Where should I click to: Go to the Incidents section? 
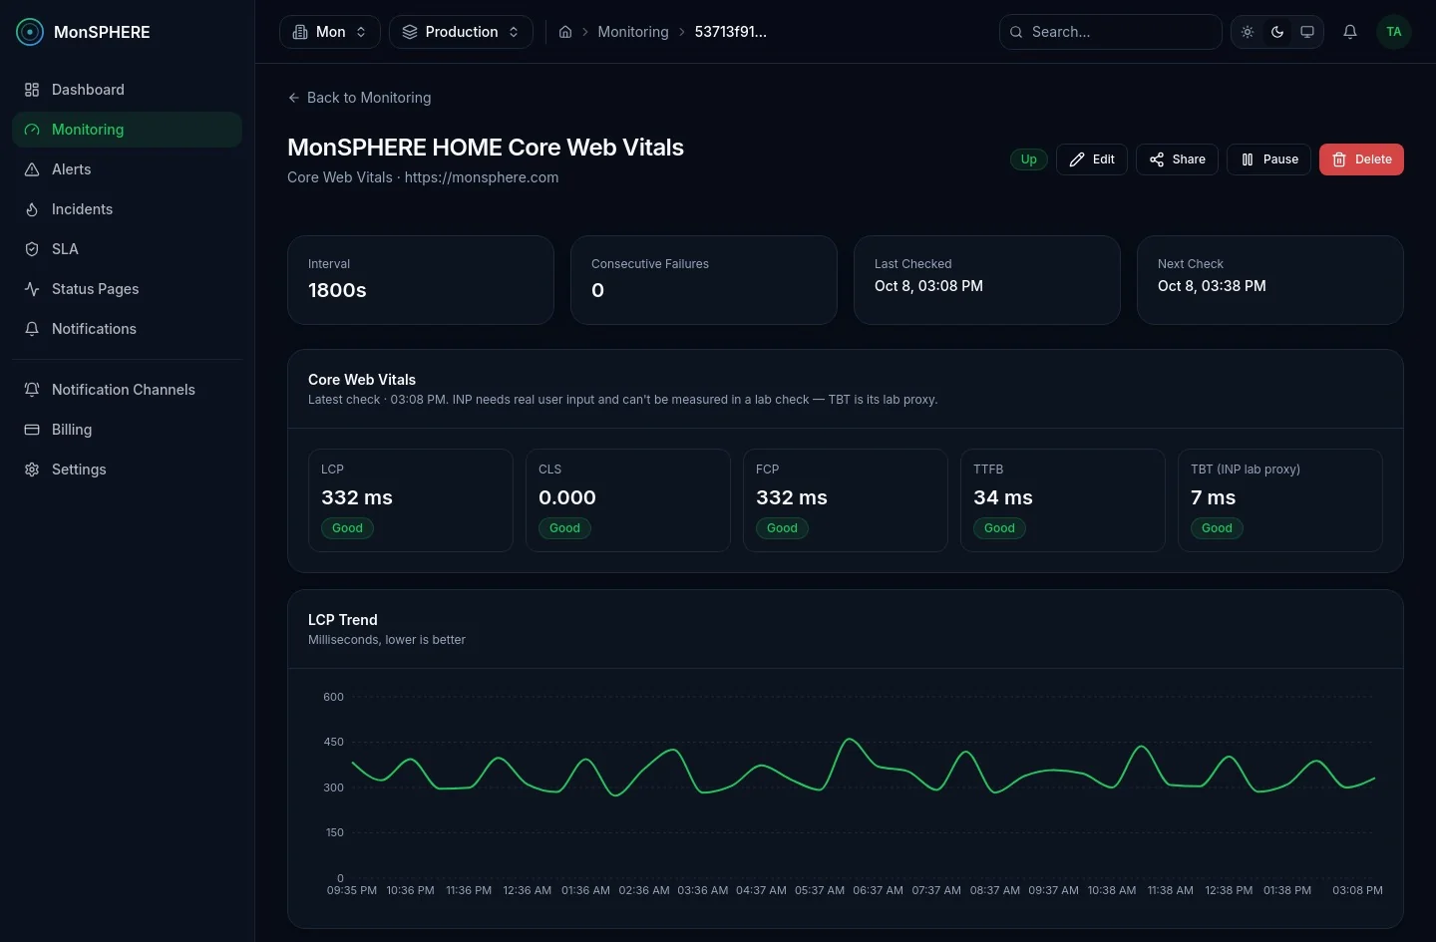[x=127, y=209]
